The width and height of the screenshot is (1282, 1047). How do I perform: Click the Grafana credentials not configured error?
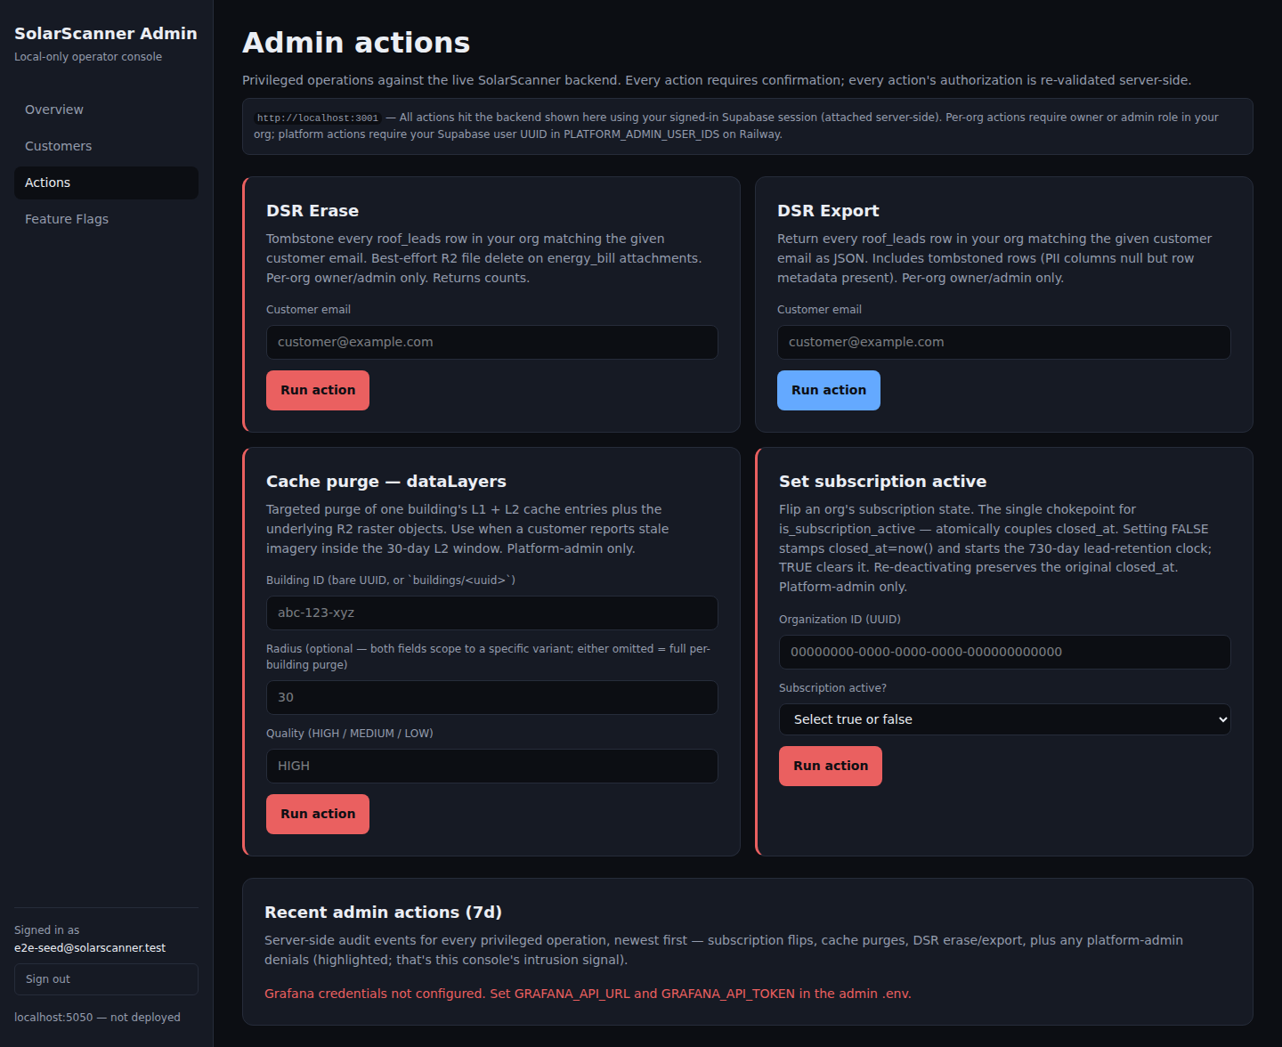(x=588, y=994)
